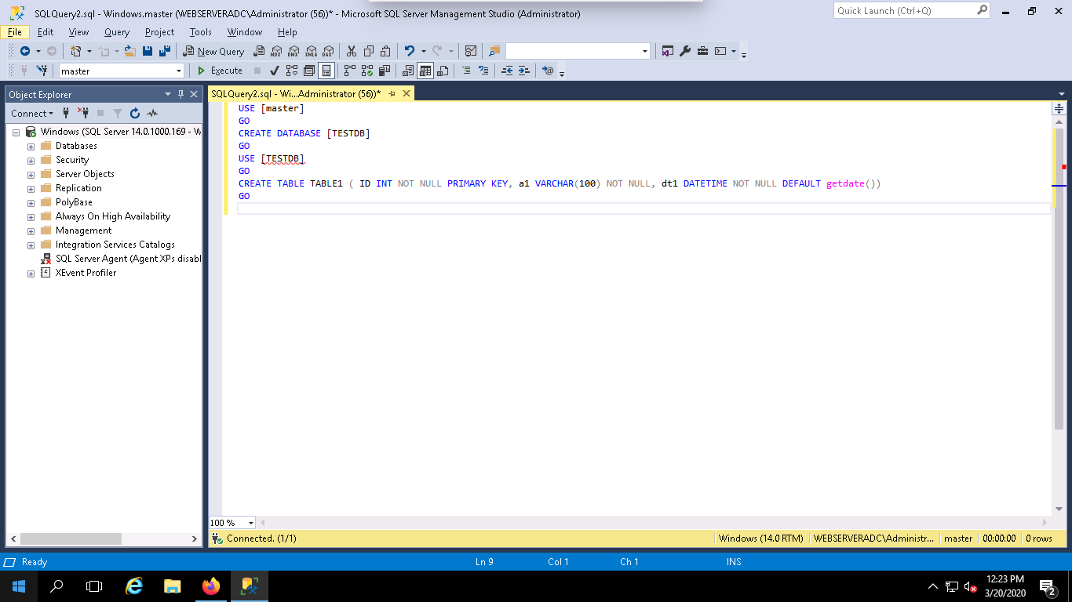Click the Copy icon in toolbar

[x=368, y=51]
